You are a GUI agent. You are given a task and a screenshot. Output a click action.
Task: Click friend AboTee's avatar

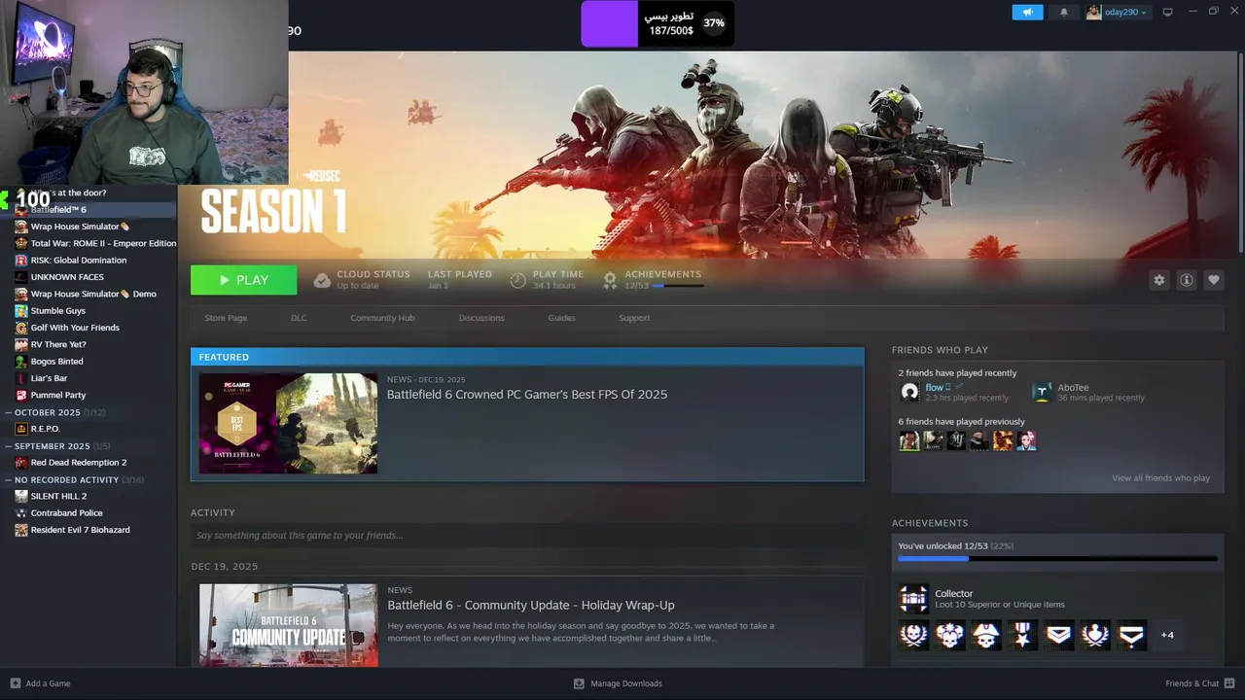tap(1042, 392)
